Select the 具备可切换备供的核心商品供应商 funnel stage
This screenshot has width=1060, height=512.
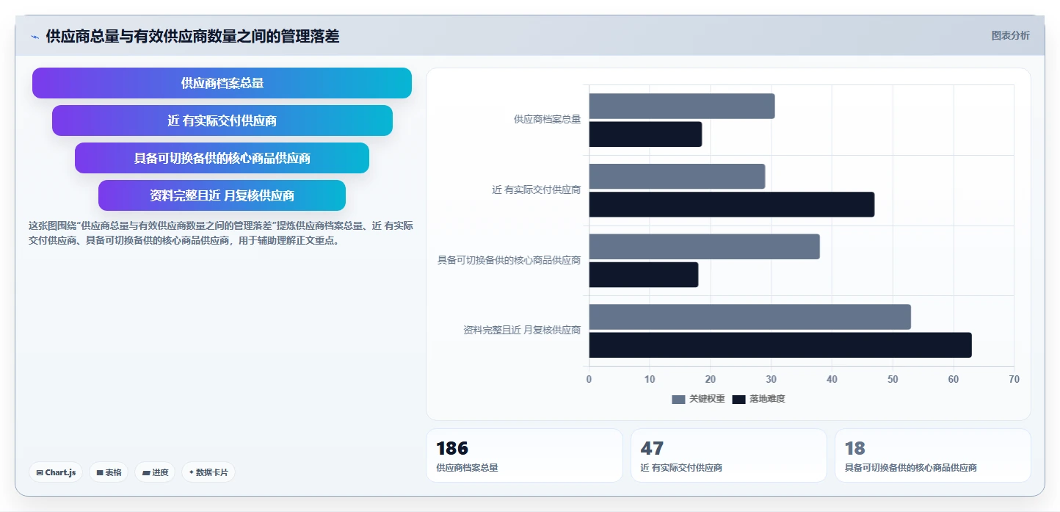click(x=222, y=158)
